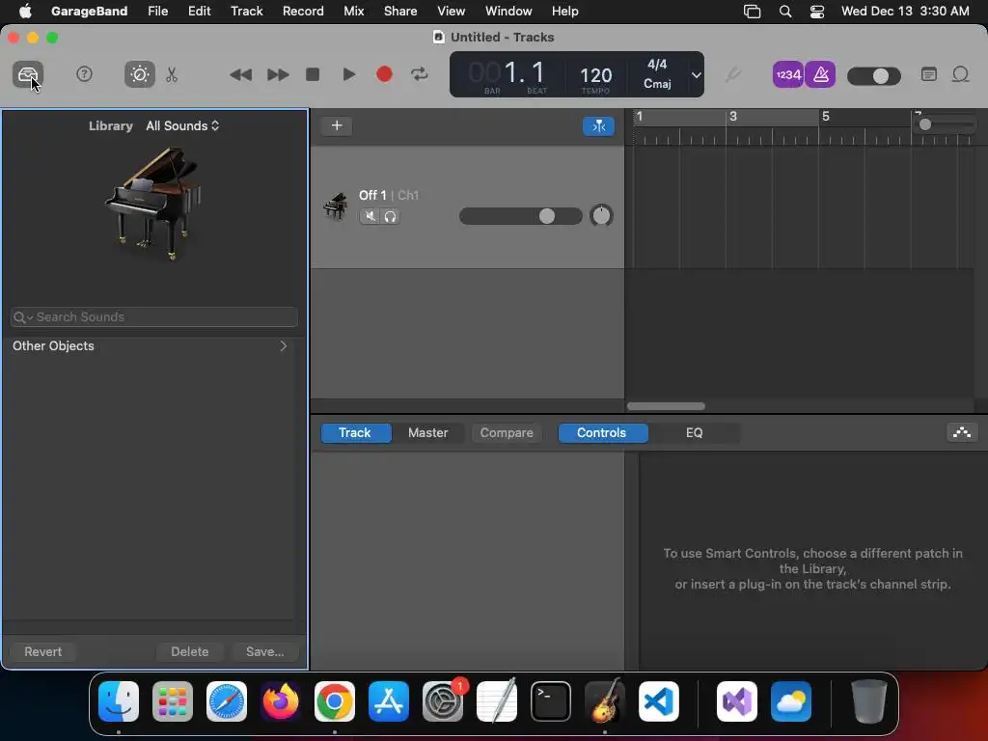Mute the Off 1 track
Viewport: 988px width, 741px height.
pyautogui.click(x=370, y=216)
